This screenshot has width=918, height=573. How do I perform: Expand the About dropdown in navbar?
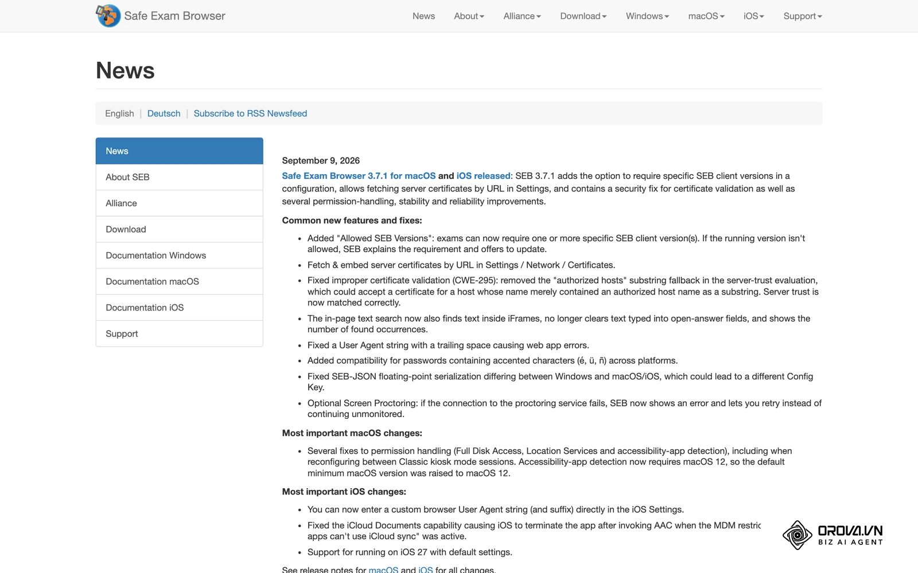tap(469, 16)
